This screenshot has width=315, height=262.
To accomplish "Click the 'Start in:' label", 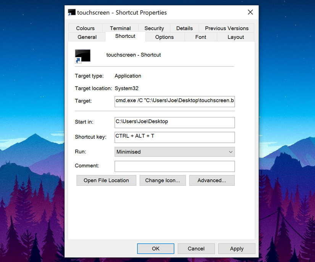I will pyautogui.click(x=84, y=122).
